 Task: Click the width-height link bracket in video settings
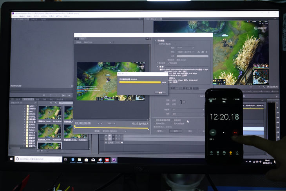pyautogui.click(x=181, y=102)
